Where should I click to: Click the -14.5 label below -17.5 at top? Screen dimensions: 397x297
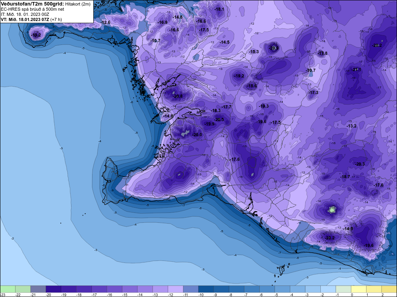click(225, 42)
